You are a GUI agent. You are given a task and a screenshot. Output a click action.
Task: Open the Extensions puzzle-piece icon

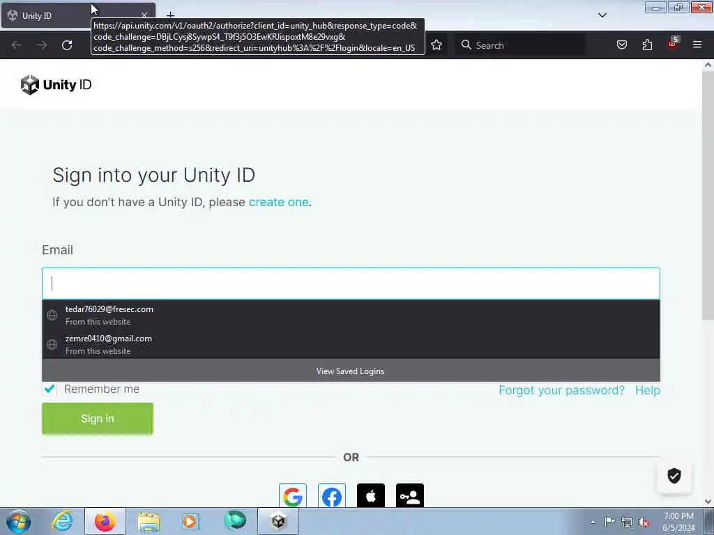[x=647, y=45]
